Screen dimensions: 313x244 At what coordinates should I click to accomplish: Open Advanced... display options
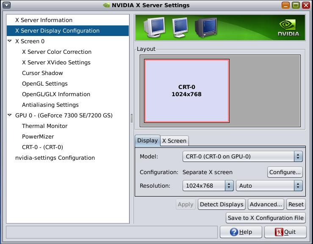point(266,204)
